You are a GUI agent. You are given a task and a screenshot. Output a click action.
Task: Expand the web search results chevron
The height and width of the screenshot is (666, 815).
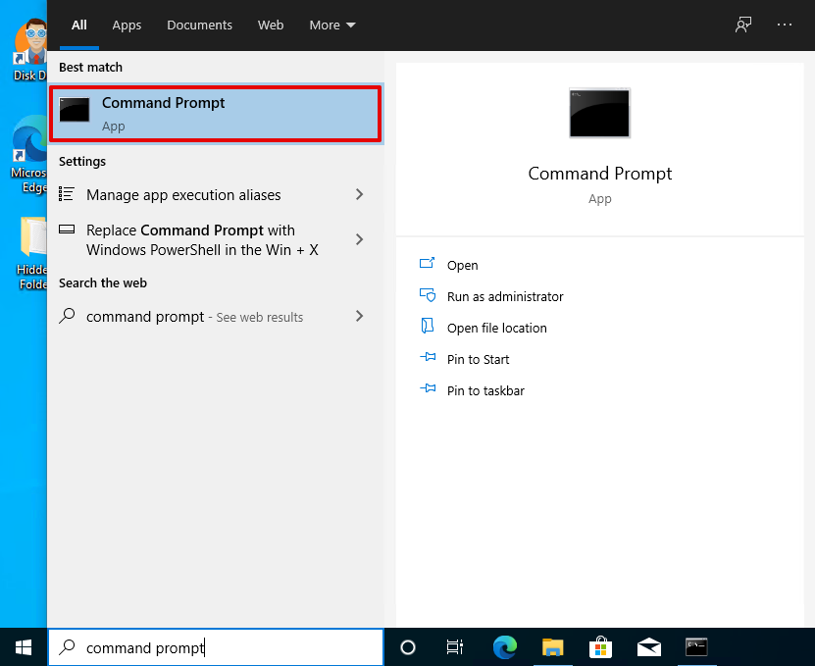click(359, 317)
